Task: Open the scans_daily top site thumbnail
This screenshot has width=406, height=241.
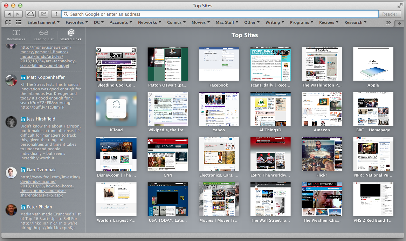Action: tap(270, 64)
